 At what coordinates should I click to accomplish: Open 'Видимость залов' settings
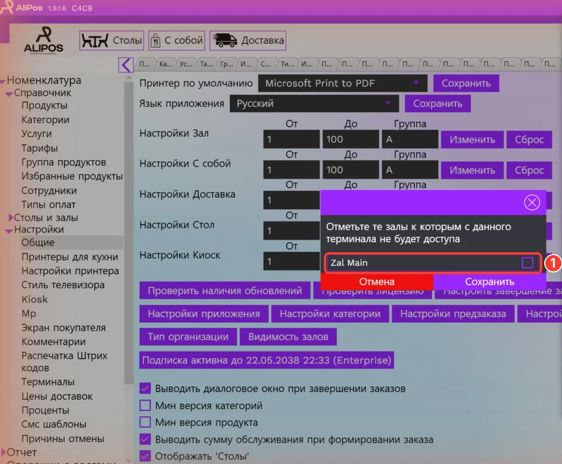(288, 337)
